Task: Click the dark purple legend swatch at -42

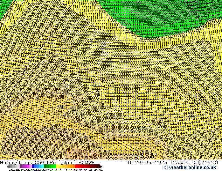Action: (21, 166)
